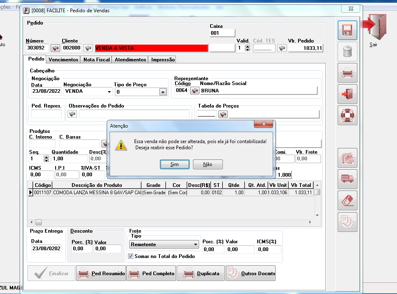Click the floppy disk save icon
The width and height of the screenshot is (397, 294).
347,30
